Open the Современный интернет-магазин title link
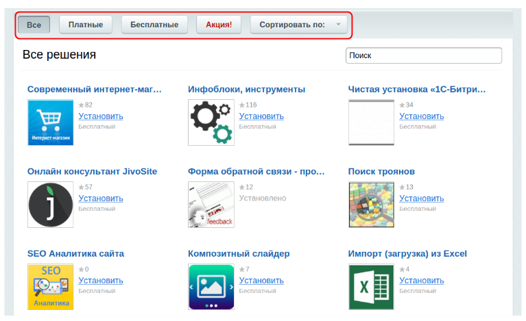The width and height of the screenshot is (526, 321). coord(94,89)
